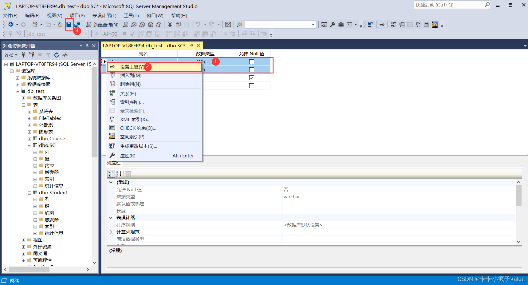The image size is (528, 285).
Task: Open an Analysis Services DMX query
Action: [142, 25]
